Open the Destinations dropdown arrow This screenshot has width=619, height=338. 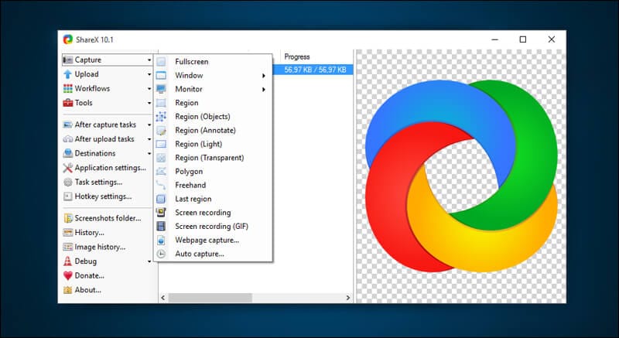pos(149,153)
